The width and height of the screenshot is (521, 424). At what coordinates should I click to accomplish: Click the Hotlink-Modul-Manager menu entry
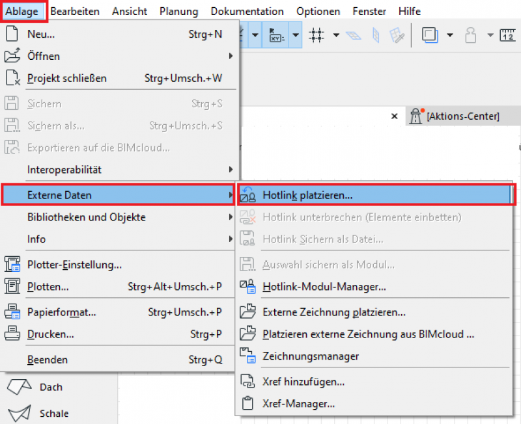324,286
